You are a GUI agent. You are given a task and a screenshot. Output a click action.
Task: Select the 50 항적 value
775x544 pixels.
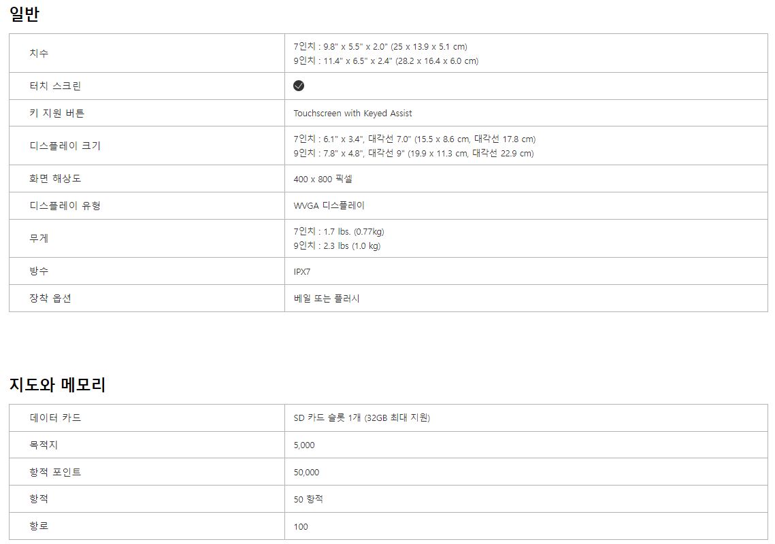tap(308, 499)
